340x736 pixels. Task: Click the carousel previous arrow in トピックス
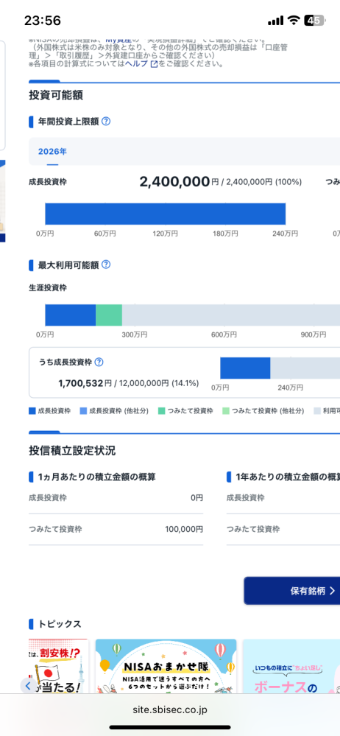[x=28, y=686]
